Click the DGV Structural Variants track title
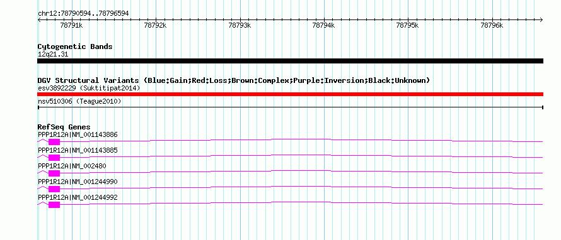Viewport: 561px width, 240px height. click(x=233, y=80)
